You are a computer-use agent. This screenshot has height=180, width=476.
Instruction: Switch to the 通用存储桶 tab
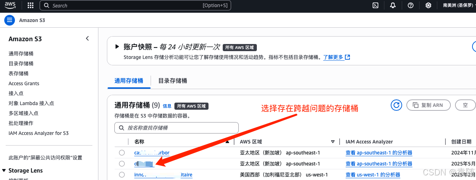[129, 81]
